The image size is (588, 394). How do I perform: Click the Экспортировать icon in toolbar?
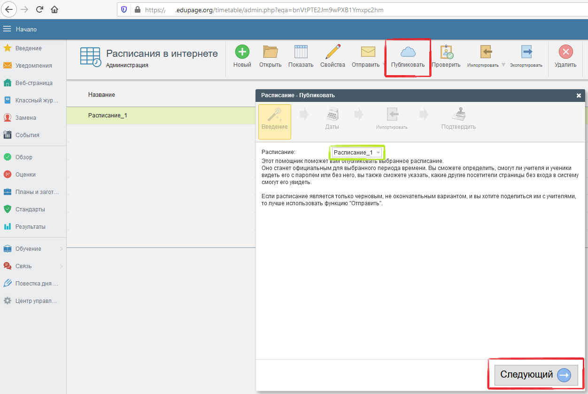tap(526, 52)
